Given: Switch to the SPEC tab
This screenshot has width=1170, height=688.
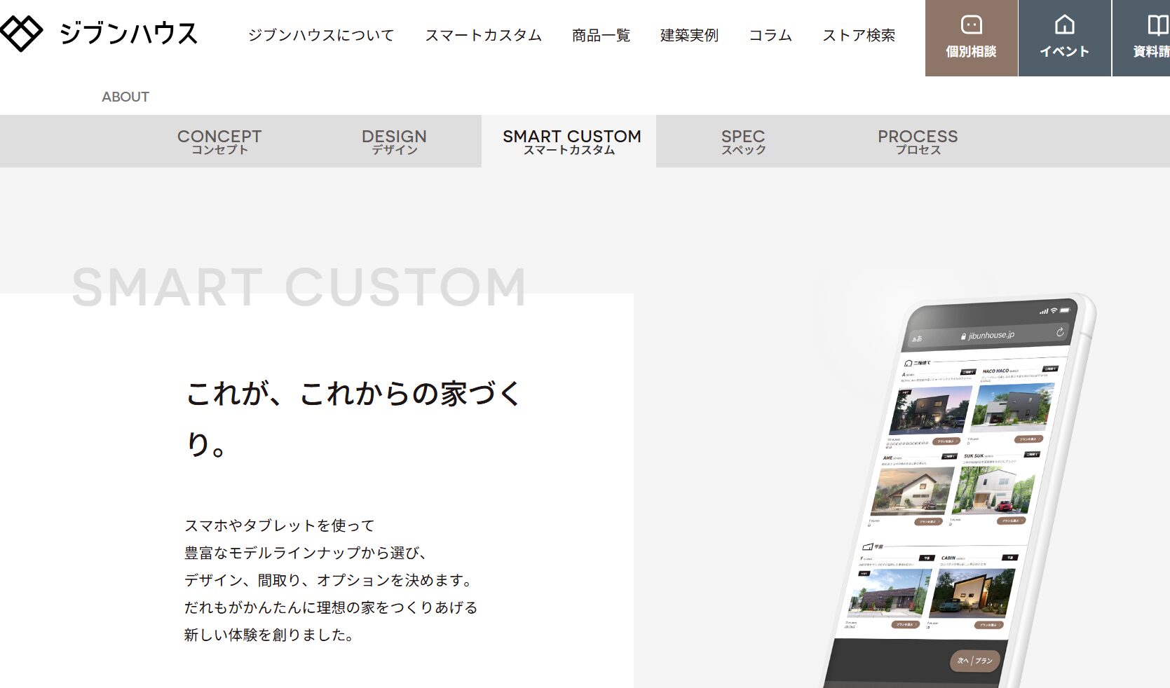Looking at the screenshot, I should (743, 141).
